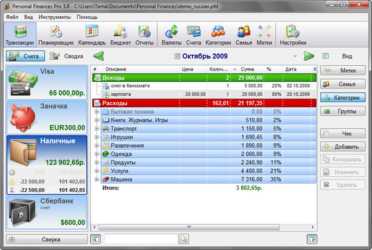Click the Добавить button
This screenshot has width=372, height=250.
pyautogui.click(x=343, y=147)
